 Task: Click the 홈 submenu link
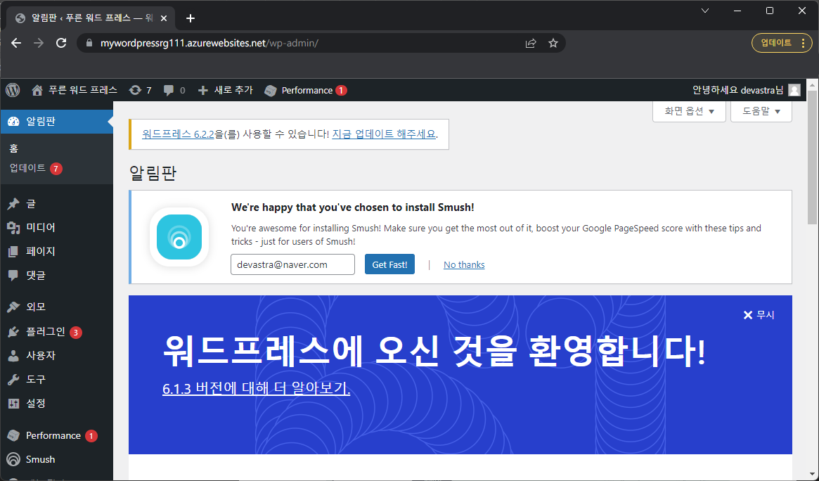tap(14, 149)
